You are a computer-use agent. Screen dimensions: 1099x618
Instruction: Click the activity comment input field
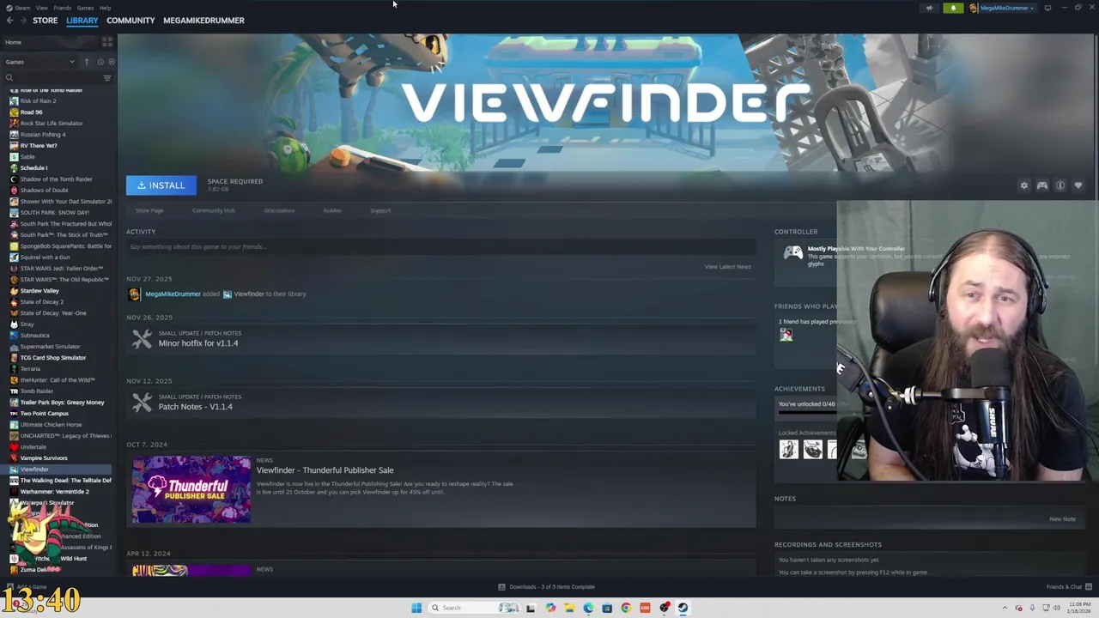coord(440,247)
